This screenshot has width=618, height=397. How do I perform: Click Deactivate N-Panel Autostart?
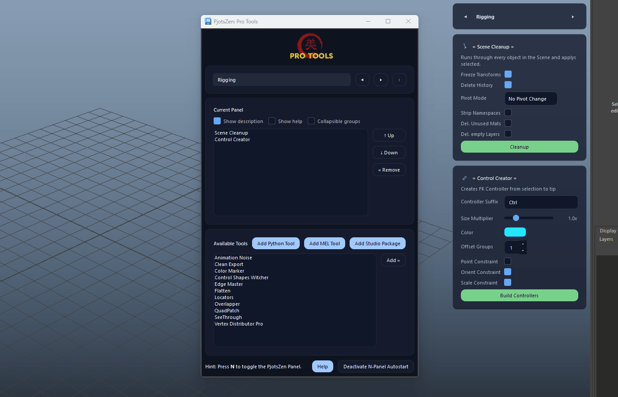tap(376, 367)
